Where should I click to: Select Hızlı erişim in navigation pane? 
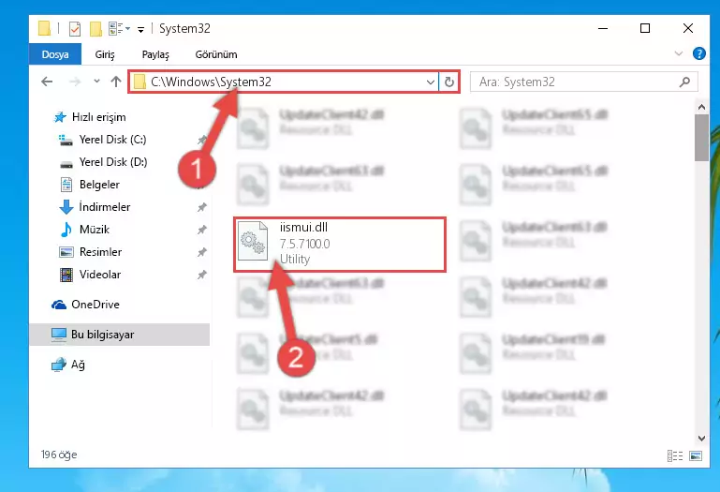98,117
